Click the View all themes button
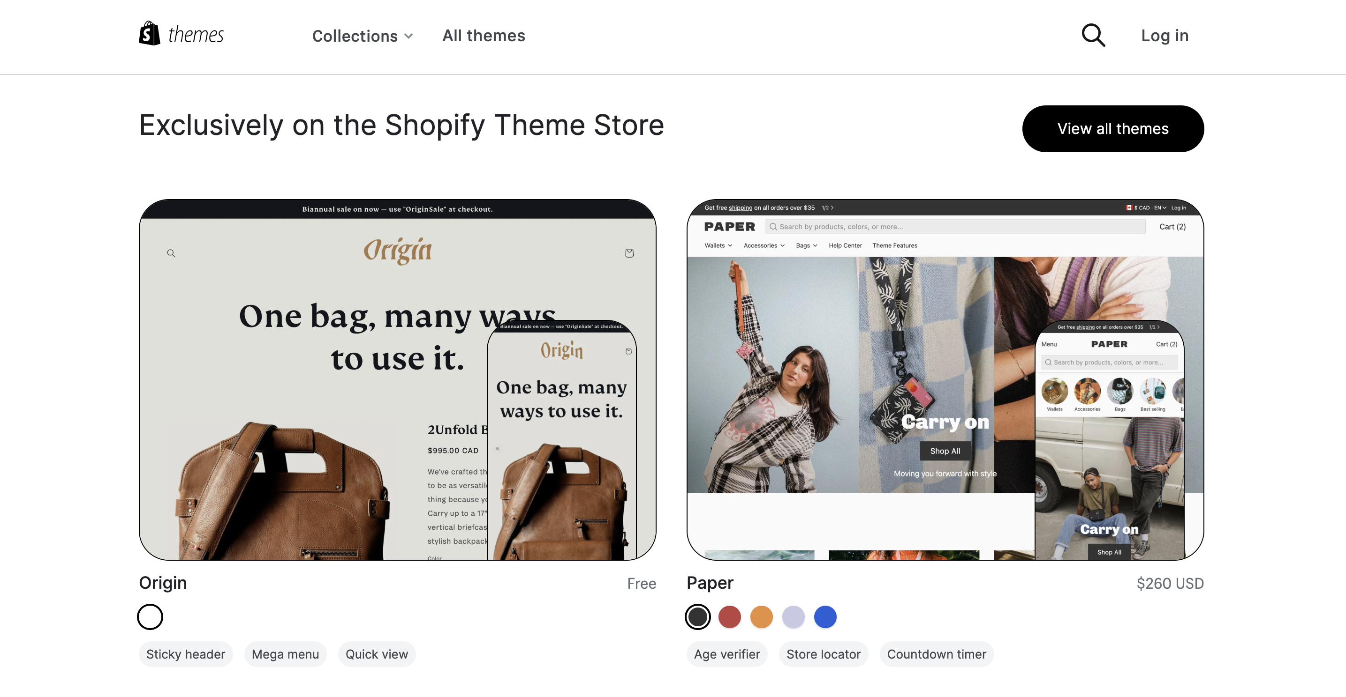This screenshot has height=697, width=1346. (1113, 128)
